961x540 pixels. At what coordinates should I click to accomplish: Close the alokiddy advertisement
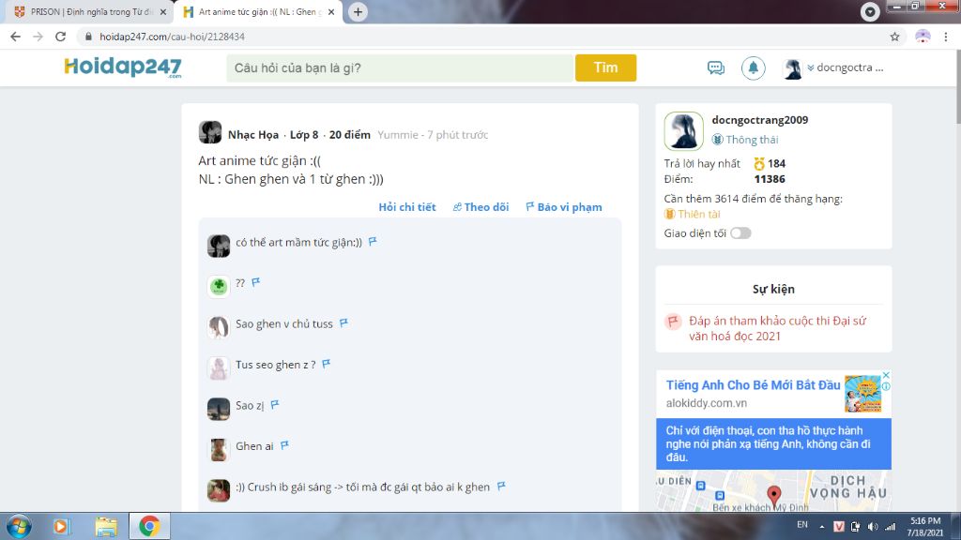pos(886,375)
